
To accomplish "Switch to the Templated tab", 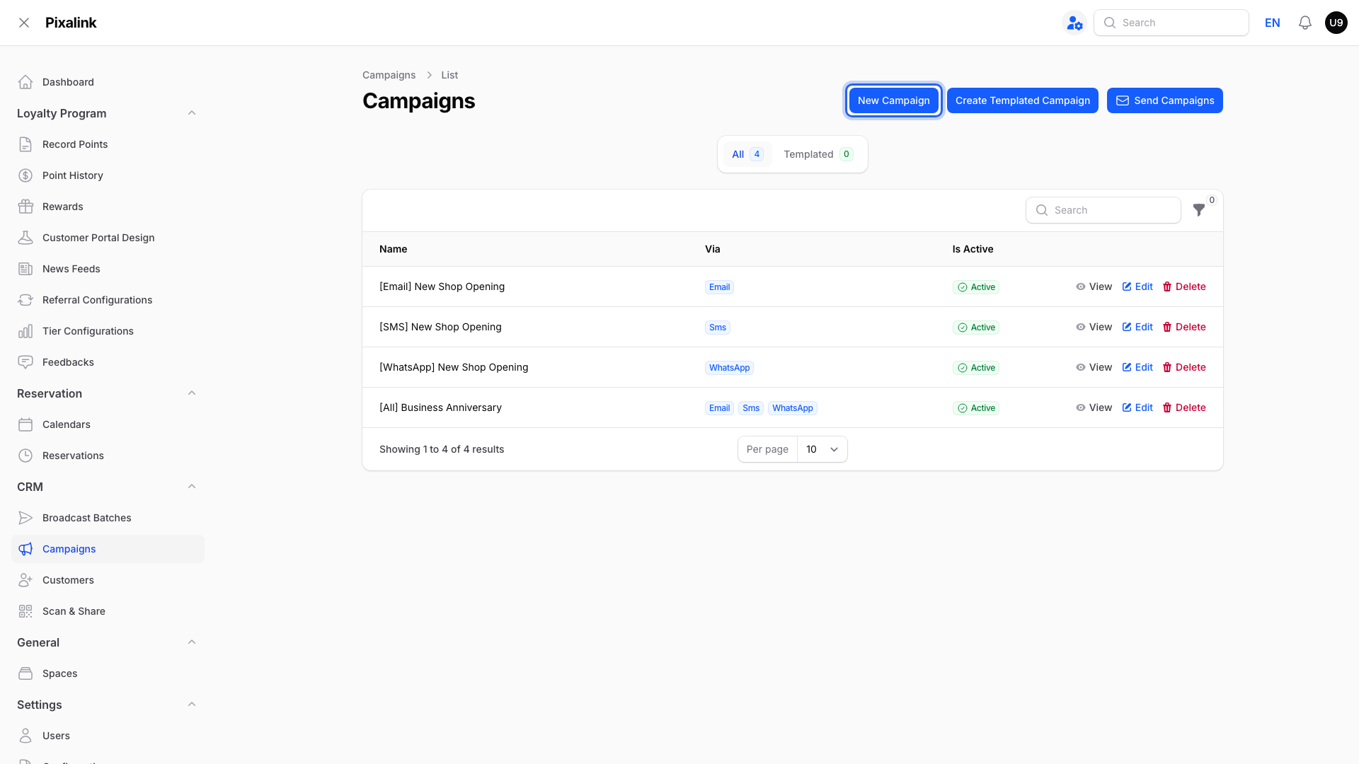I will click(818, 154).
